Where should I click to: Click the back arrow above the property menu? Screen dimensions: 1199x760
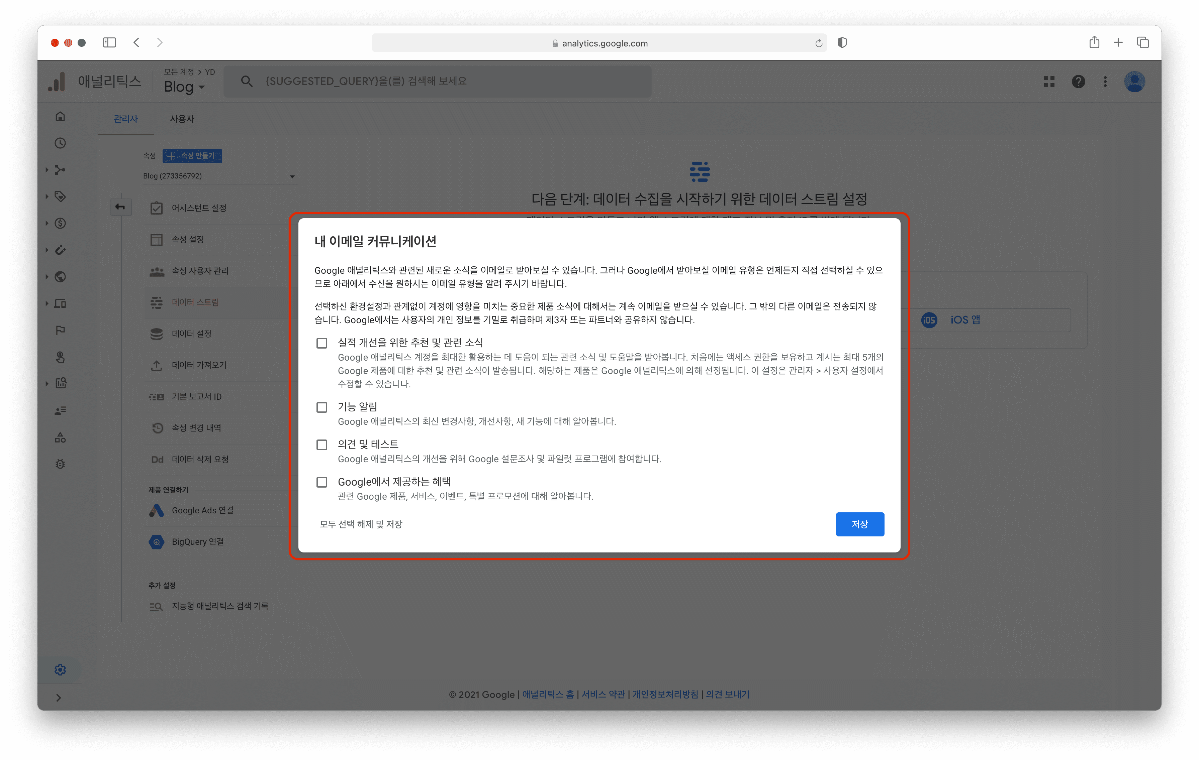coord(120,207)
